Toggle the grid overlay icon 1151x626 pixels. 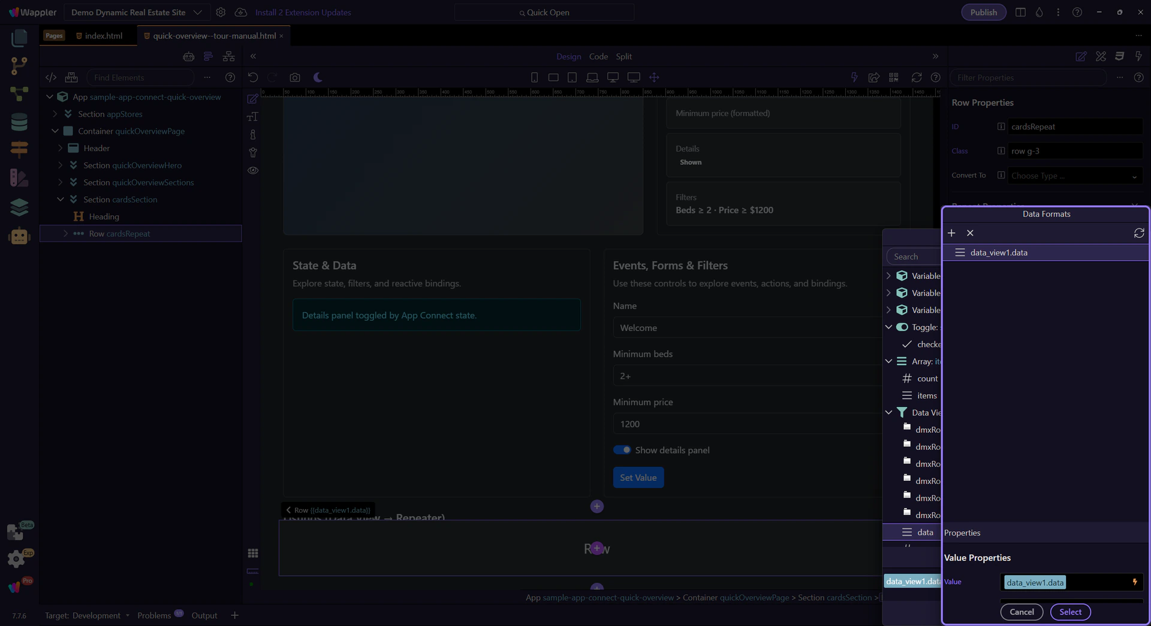[x=253, y=553]
